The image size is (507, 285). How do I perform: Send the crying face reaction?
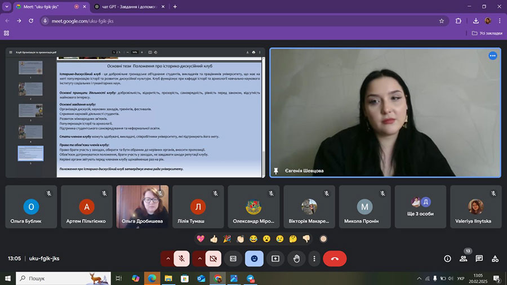[x=279, y=239]
